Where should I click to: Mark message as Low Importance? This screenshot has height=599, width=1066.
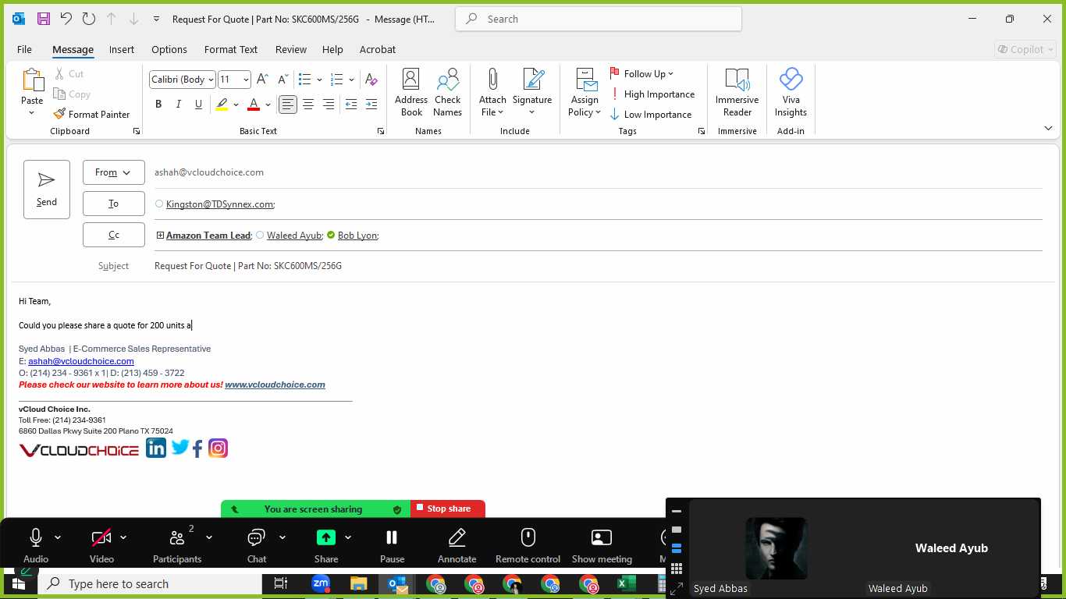(651, 115)
